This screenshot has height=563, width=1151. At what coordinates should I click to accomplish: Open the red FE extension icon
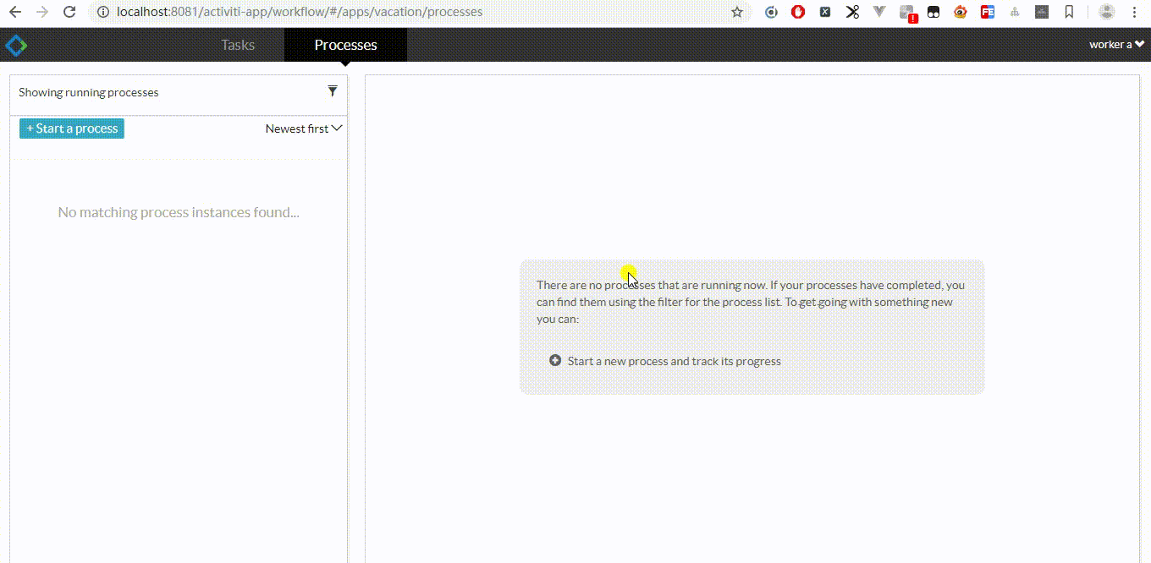(x=988, y=13)
